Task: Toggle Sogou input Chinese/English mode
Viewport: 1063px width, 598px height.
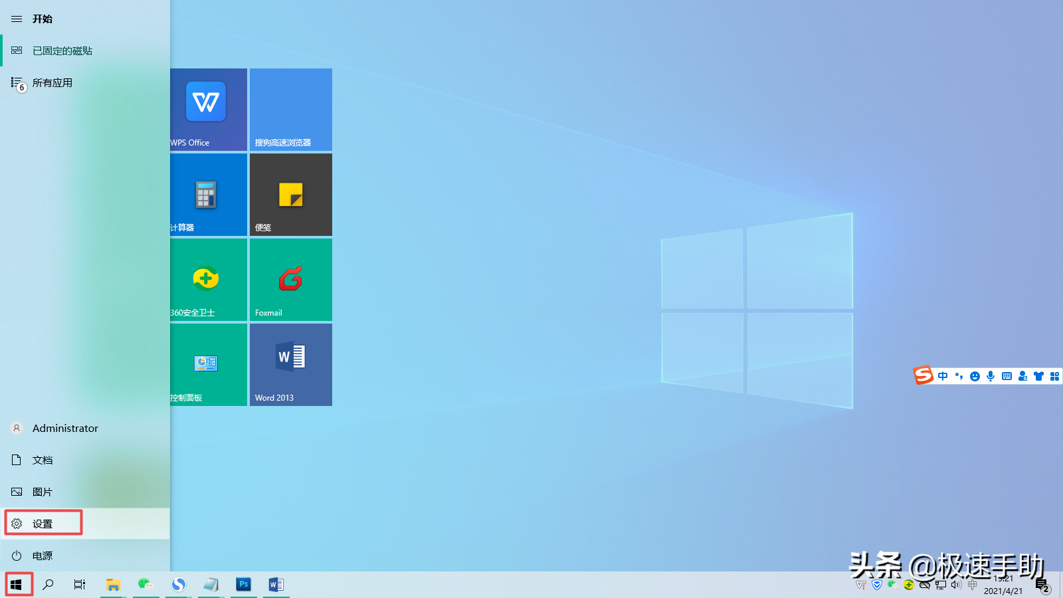Action: tap(943, 376)
